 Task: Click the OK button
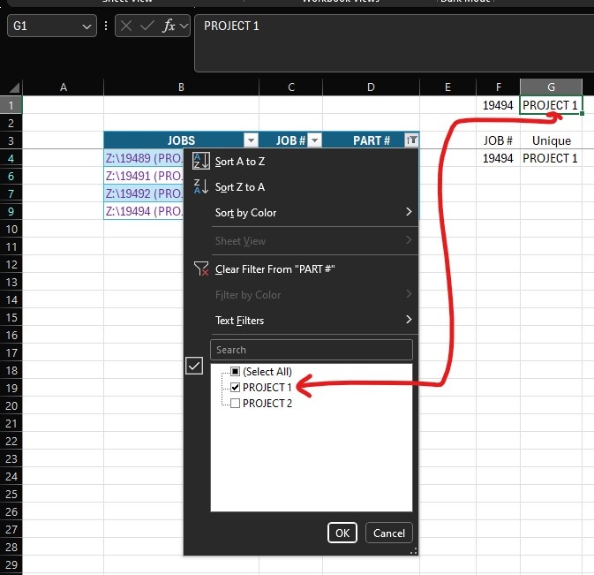pos(342,533)
